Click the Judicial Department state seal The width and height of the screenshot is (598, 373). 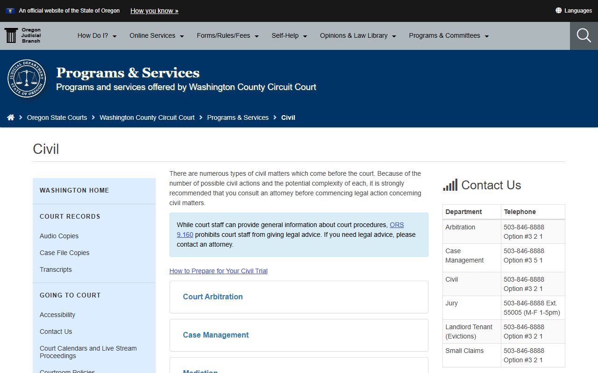point(27,78)
